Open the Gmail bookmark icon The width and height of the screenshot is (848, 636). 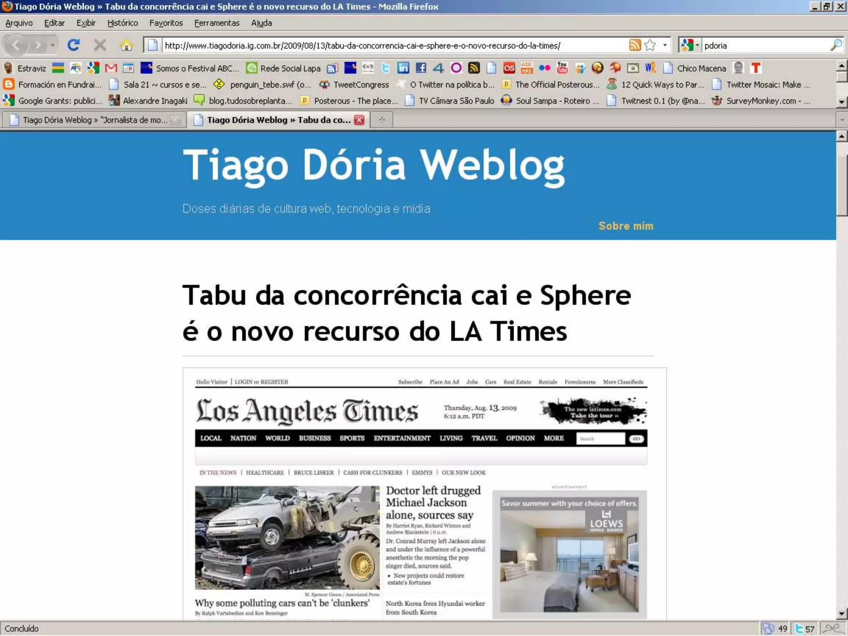pos(111,68)
